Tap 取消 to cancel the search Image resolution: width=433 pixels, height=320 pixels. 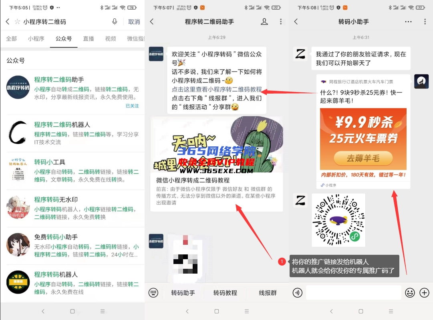[x=134, y=22]
